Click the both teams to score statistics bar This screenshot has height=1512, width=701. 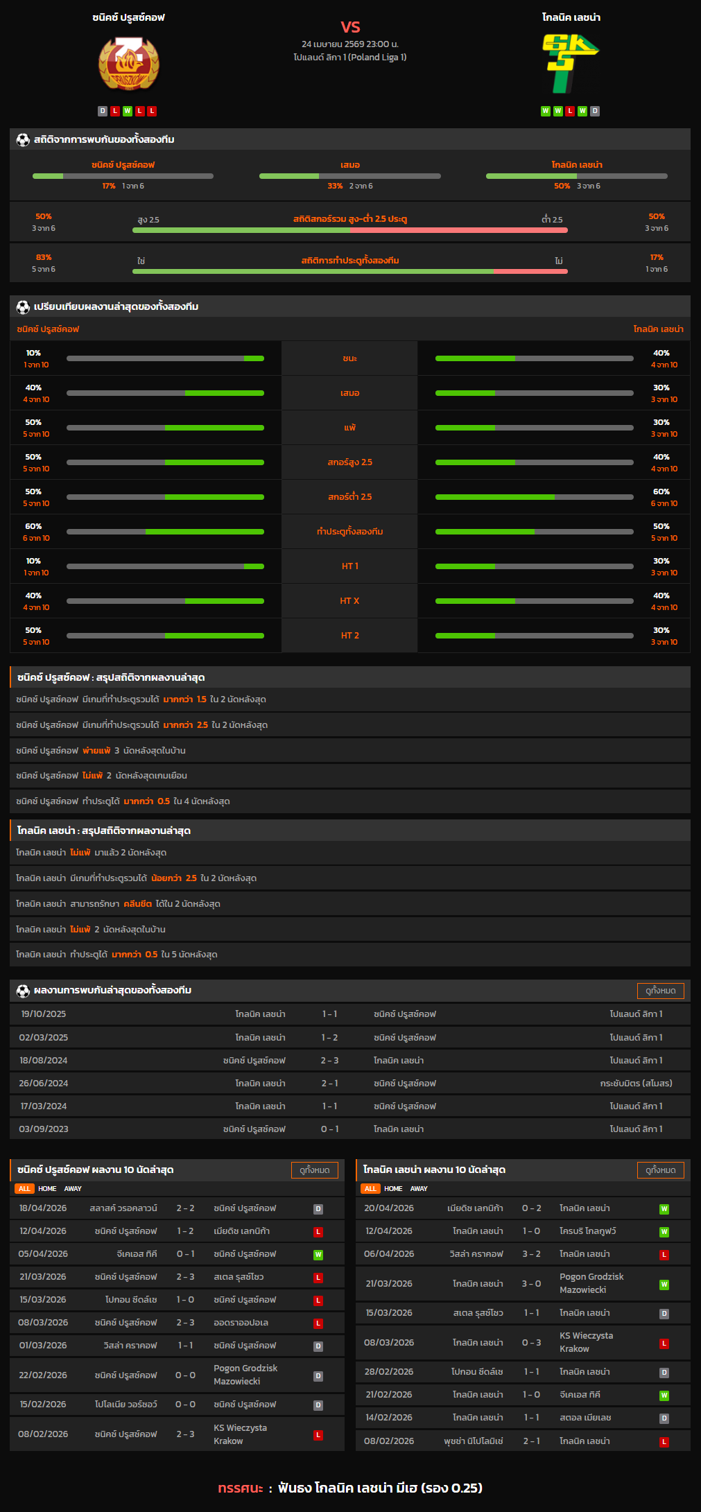click(x=349, y=271)
